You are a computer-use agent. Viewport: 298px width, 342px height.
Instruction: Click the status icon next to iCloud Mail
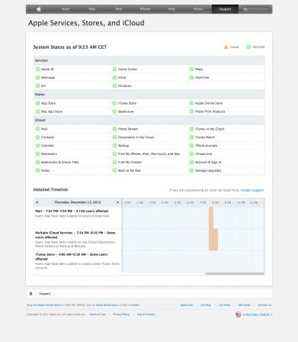coord(37,129)
